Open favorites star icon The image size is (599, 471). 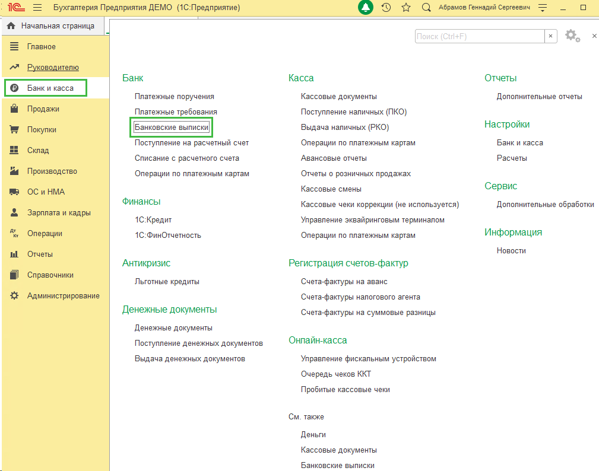[x=406, y=7]
